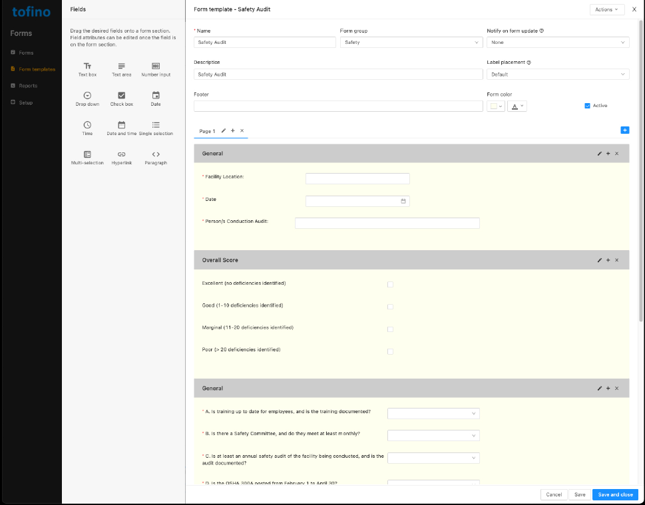Close the form template dialog
This screenshot has height=505, width=645.
tap(634, 9)
